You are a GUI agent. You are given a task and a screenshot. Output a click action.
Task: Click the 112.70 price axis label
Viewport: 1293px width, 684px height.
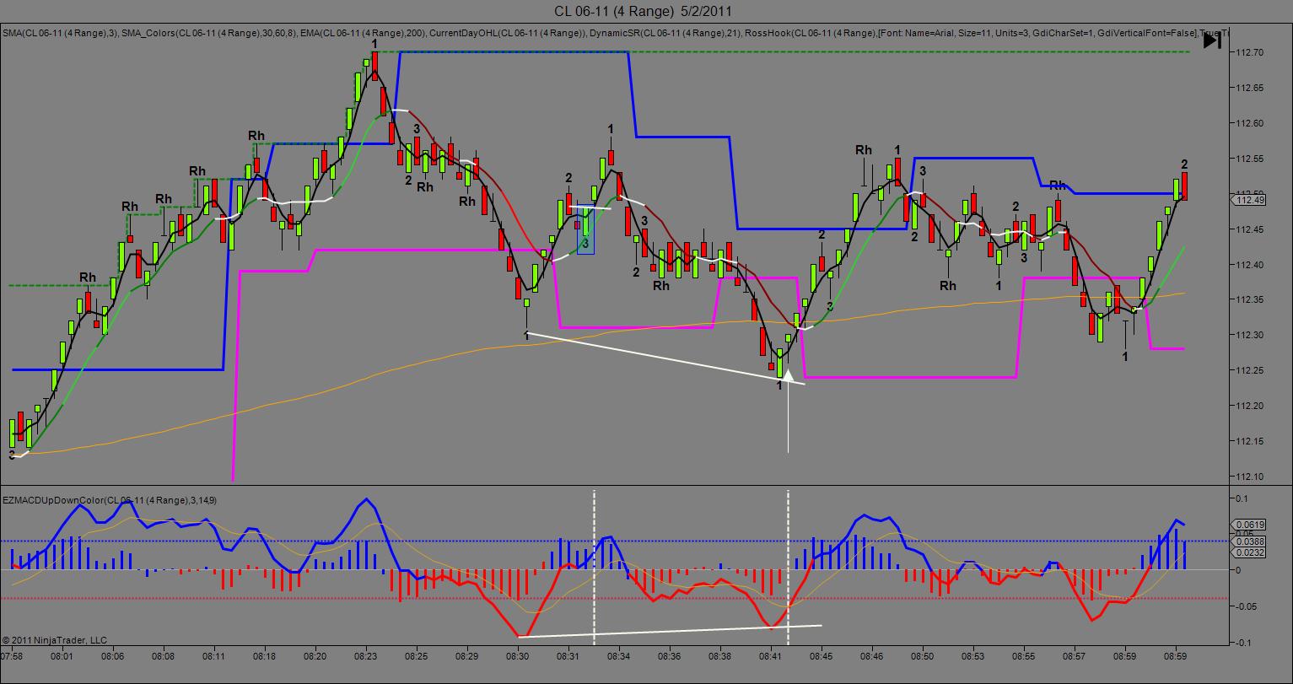(x=1249, y=52)
